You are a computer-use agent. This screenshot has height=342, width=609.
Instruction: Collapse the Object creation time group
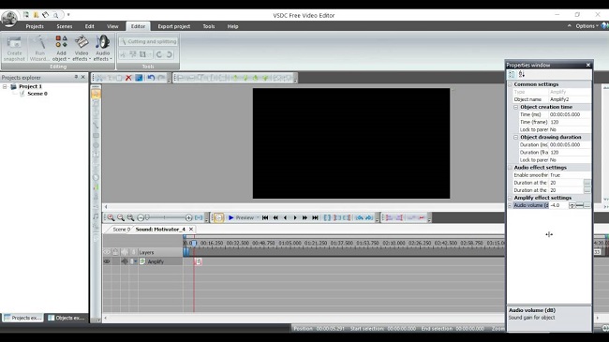(x=516, y=107)
